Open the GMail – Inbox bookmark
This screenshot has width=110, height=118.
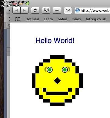(69, 19)
